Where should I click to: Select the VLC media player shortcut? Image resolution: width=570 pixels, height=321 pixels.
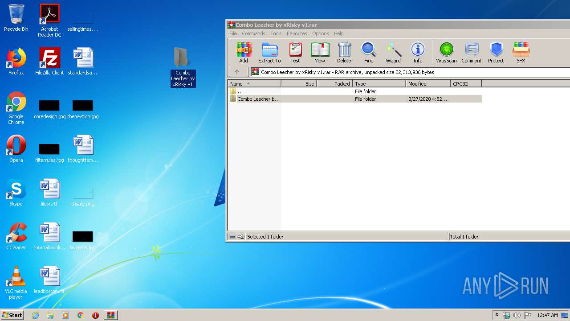pyautogui.click(x=16, y=283)
